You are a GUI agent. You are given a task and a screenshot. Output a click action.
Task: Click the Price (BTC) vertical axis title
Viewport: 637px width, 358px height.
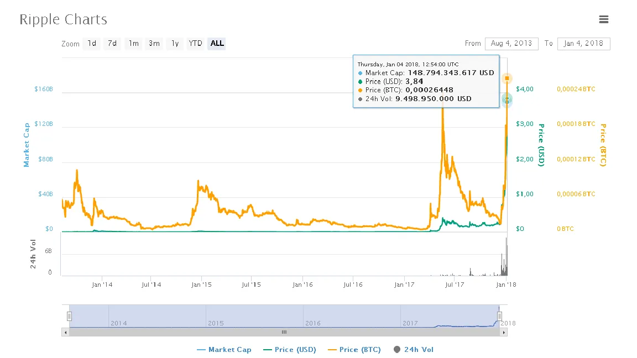pyautogui.click(x=603, y=145)
